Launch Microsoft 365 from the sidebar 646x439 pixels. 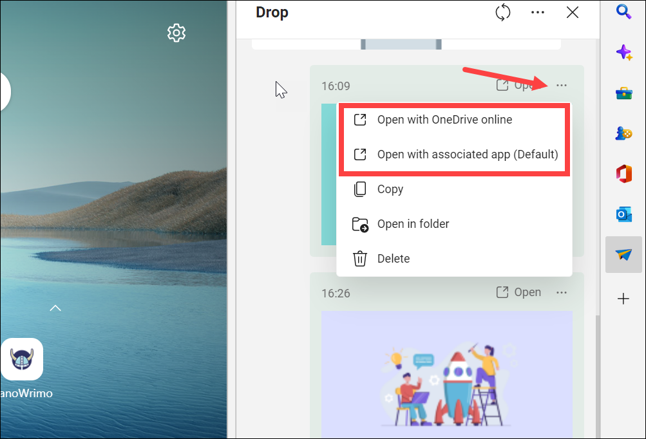[x=623, y=174]
